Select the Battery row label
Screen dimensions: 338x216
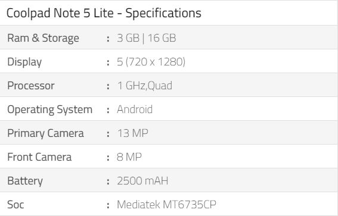pos(25,181)
